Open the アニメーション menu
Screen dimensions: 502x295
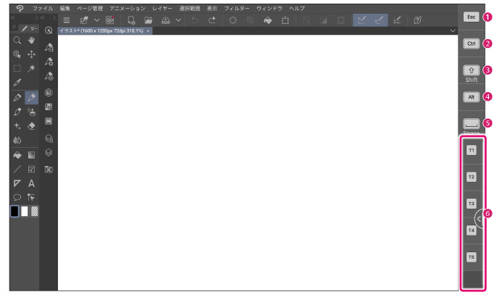(x=127, y=8)
